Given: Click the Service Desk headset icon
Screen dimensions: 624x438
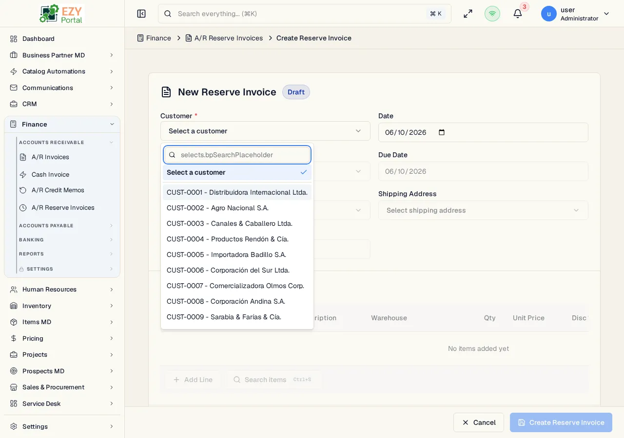Looking at the screenshot, I should (14, 403).
